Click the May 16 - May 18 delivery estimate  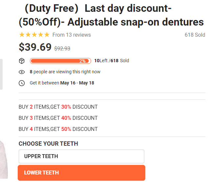click(x=77, y=83)
